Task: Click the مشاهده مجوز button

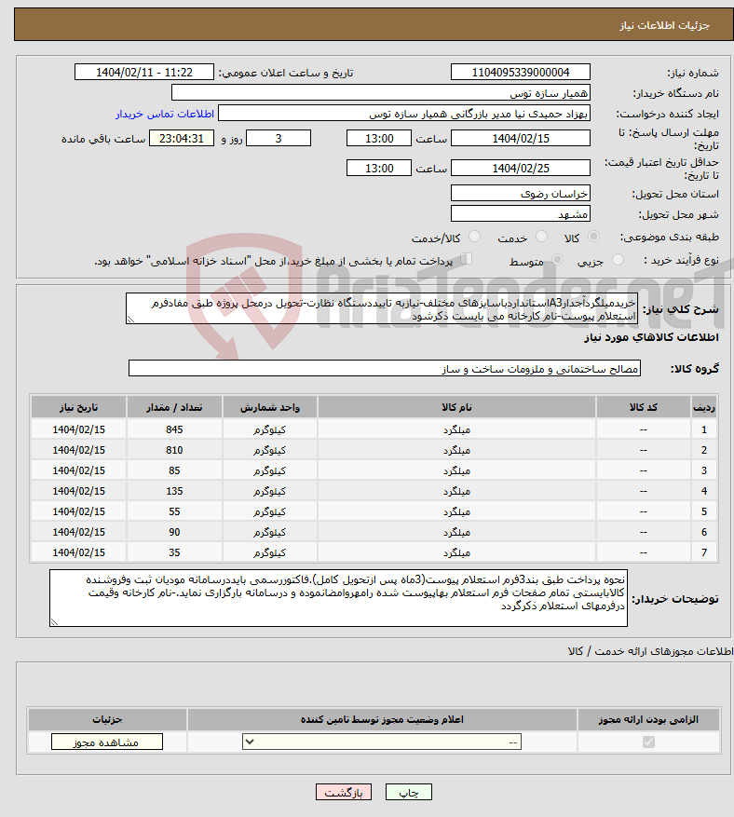Action: click(x=107, y=742)
